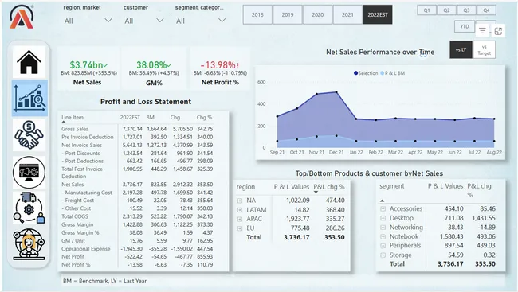Sort by P&L chg % region header

(x=329, y=187)
